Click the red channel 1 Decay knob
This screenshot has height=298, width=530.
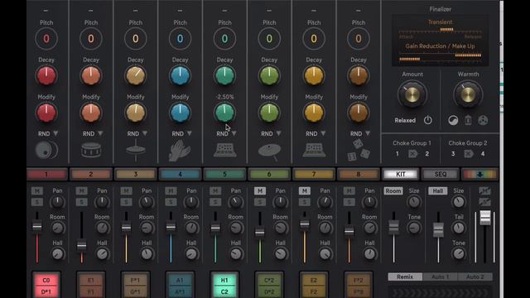[46, 75]
